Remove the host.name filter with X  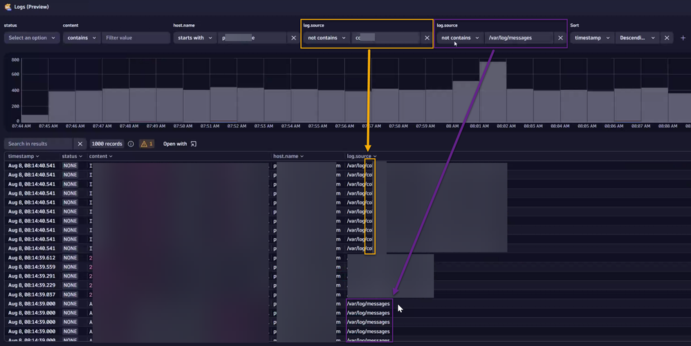click(293, 38)
